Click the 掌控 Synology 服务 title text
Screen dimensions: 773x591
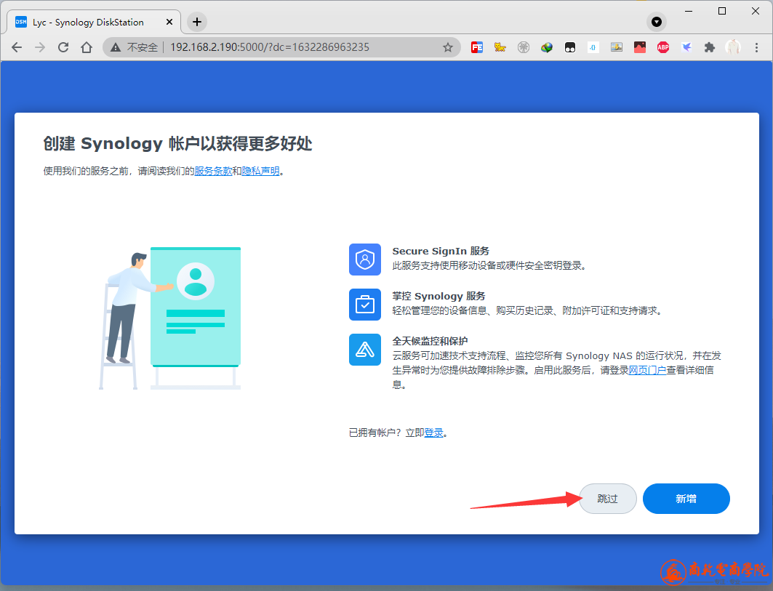438,296
